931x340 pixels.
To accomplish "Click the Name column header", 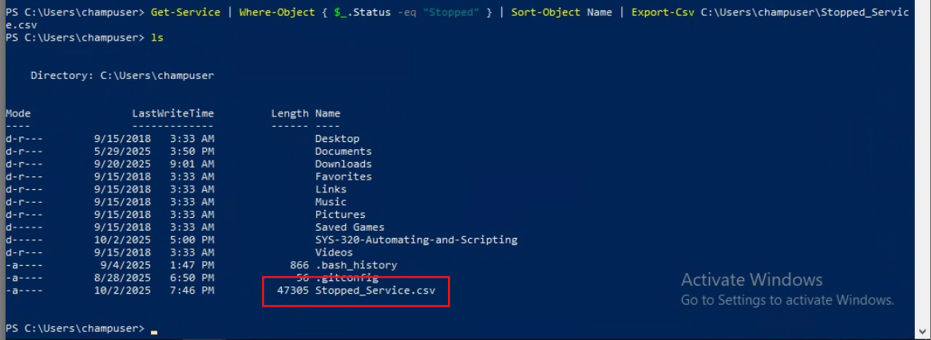I will point(327,113).
